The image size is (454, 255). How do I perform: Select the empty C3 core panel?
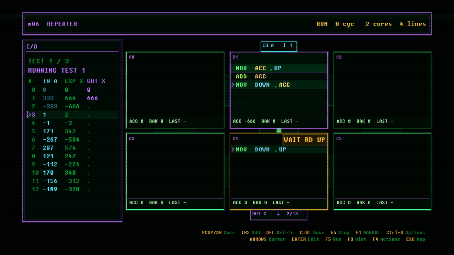pyautogui.click(x=175, y=171)
